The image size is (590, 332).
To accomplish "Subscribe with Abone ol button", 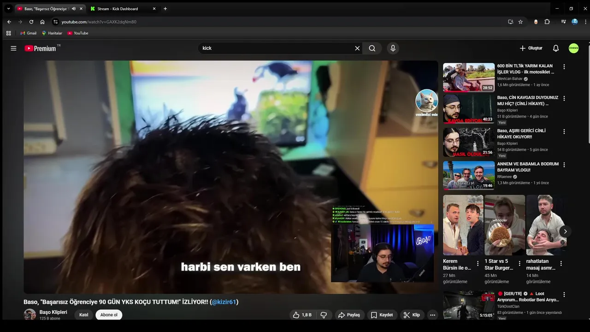I will 109,315.
